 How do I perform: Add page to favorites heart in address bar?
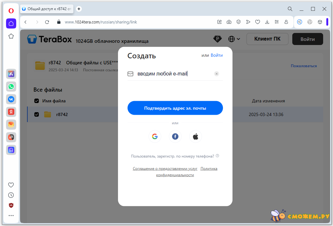(x=258, y=22)
